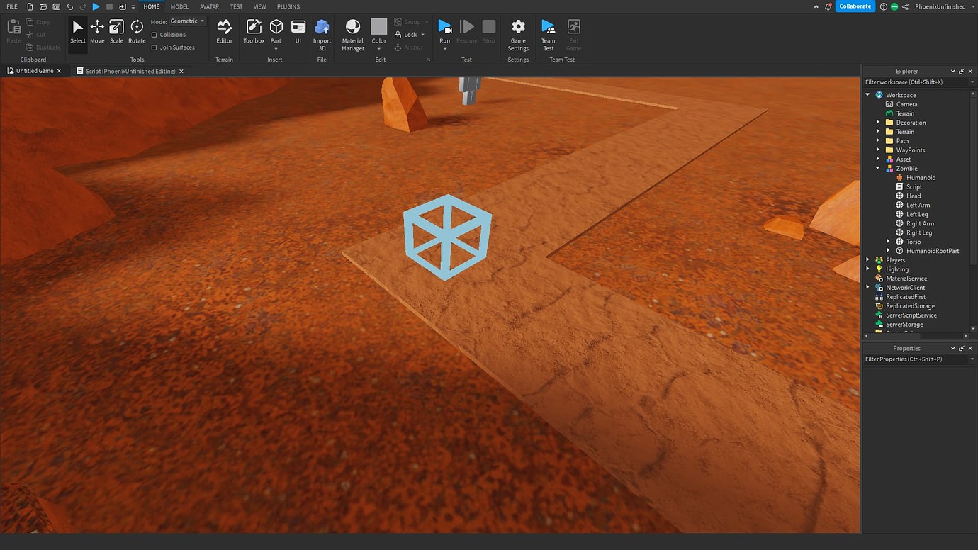Screen dimensions: 978x550
Task: Click the Collaborate button
Action: tap(855, 6)
